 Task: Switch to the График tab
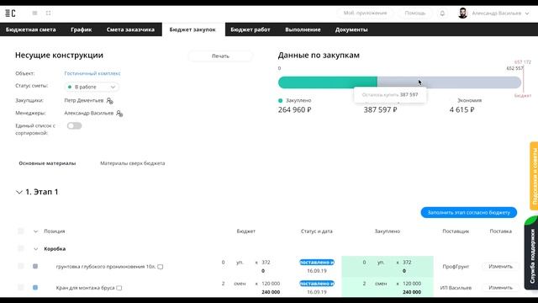pos(82,29)
